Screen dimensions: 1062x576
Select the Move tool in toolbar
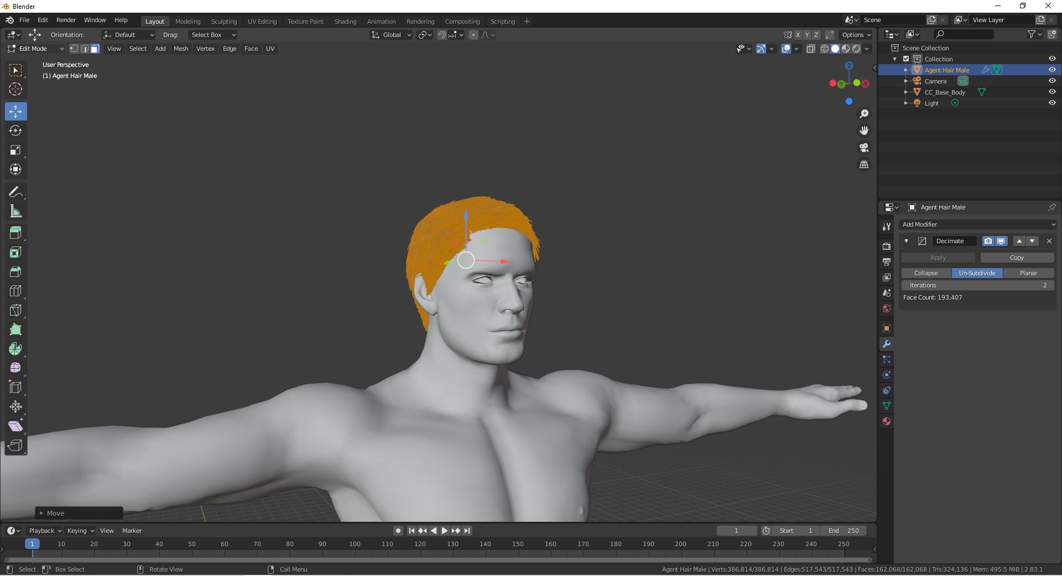point(15,111)
